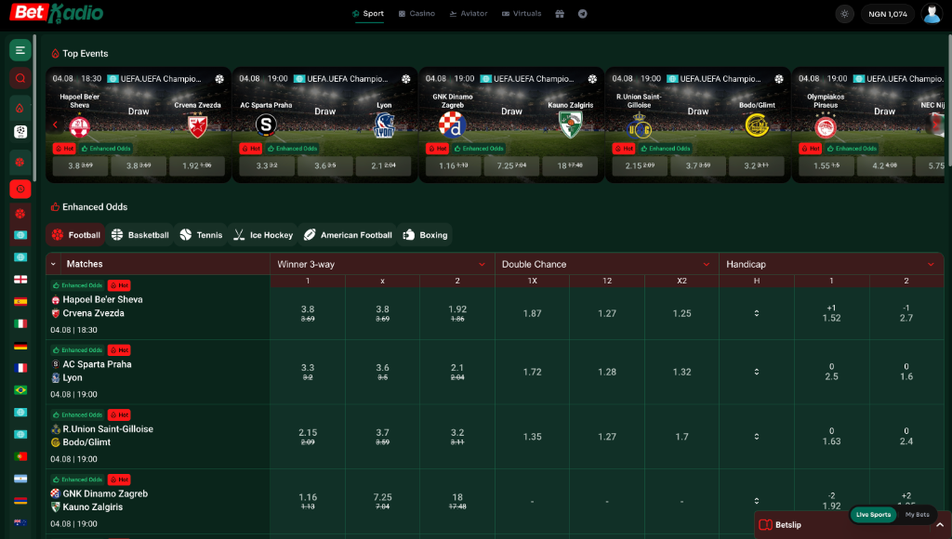
Task: Open the hot events flame icon in sidebar
Action: pyautogui.click(x=20, y=108)
